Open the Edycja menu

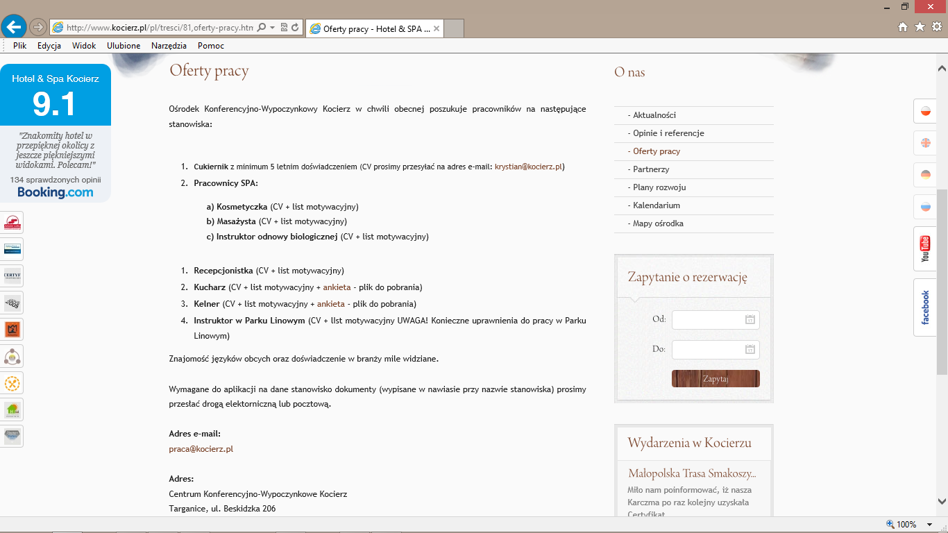tap(49, 46)
